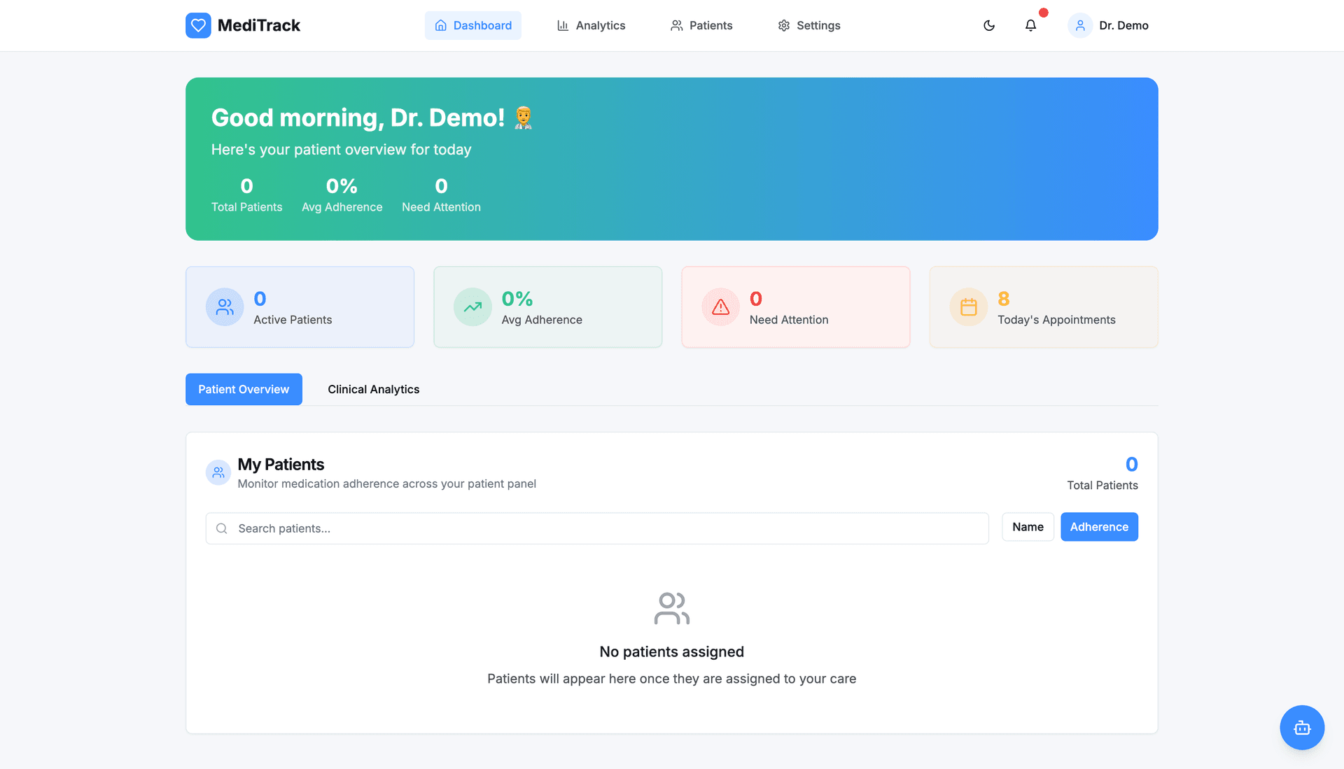Click the MediTrack heart logo icon
The image size is (1344, 769).
[x=198, y=25]
